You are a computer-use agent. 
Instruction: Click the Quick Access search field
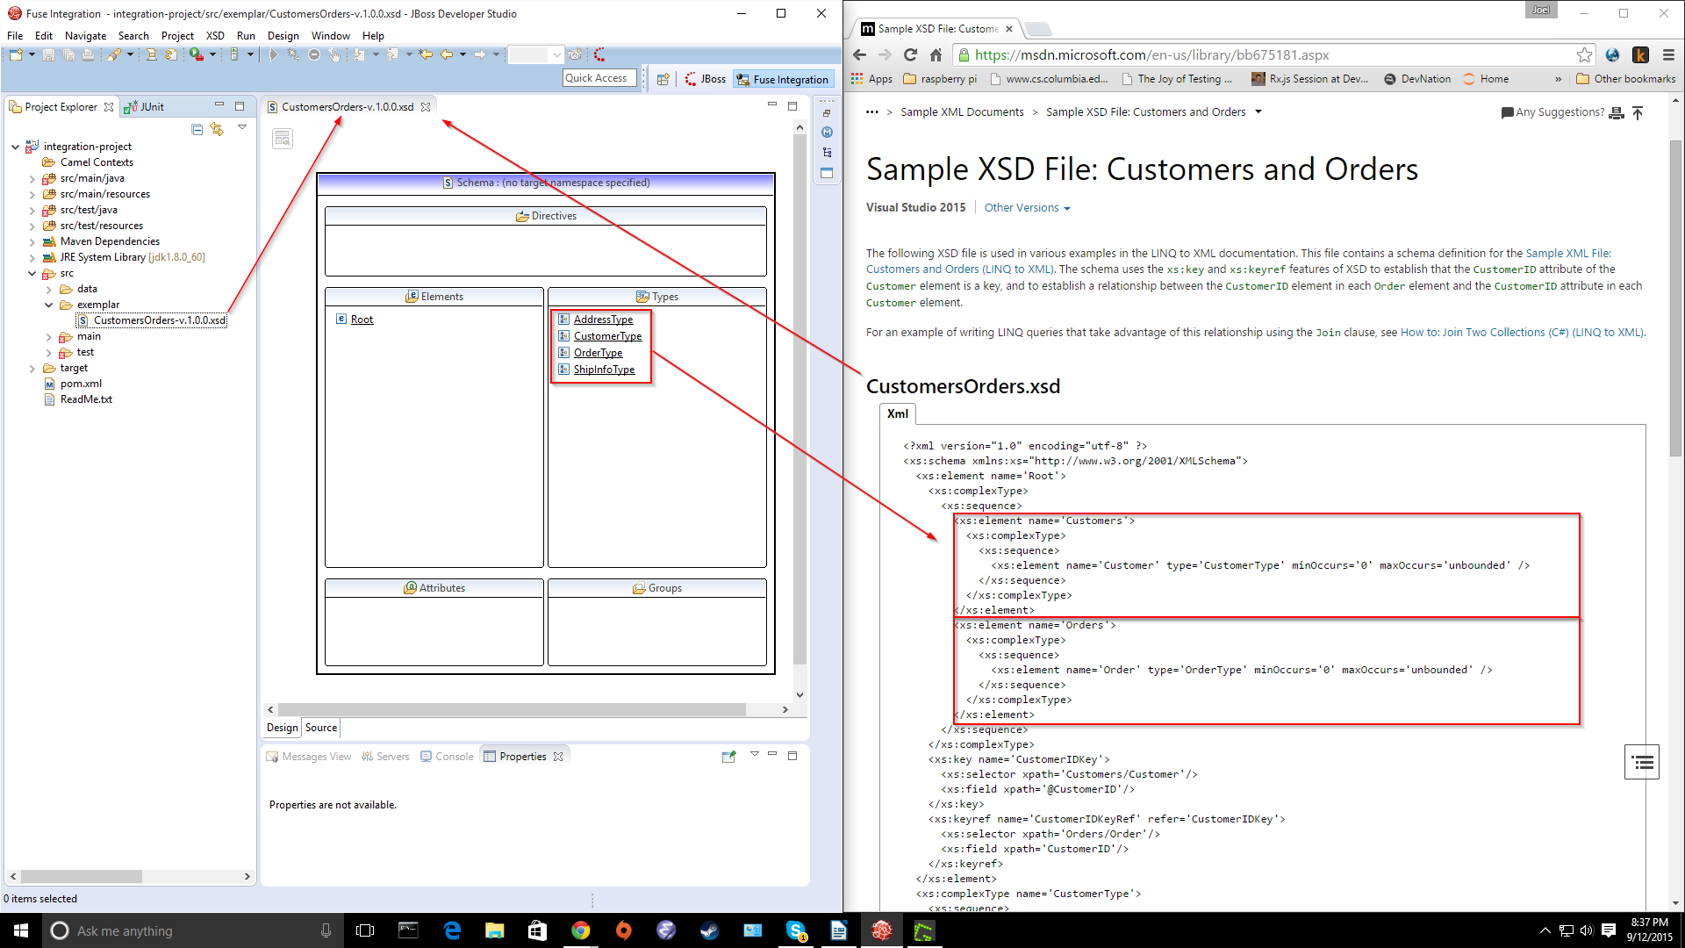point(599,78)
